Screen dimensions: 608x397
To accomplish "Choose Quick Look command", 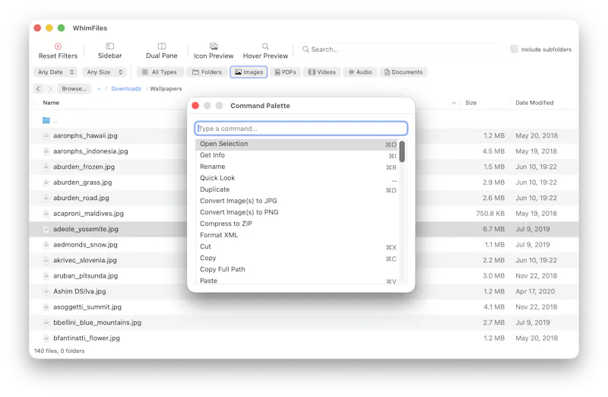I will point(297,178).
